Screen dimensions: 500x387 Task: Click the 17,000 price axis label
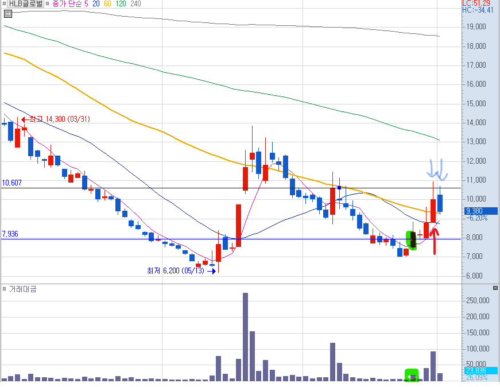point(476,65)
